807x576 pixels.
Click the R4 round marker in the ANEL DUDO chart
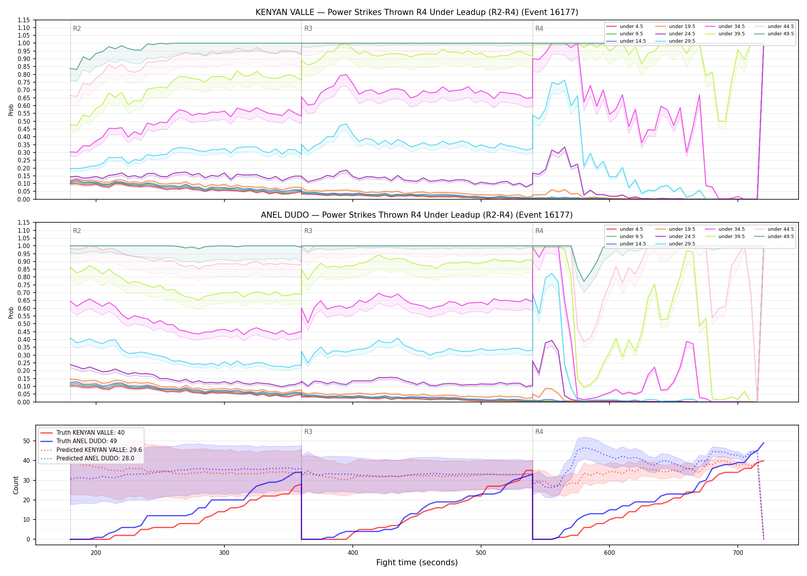tap(539, 231)
